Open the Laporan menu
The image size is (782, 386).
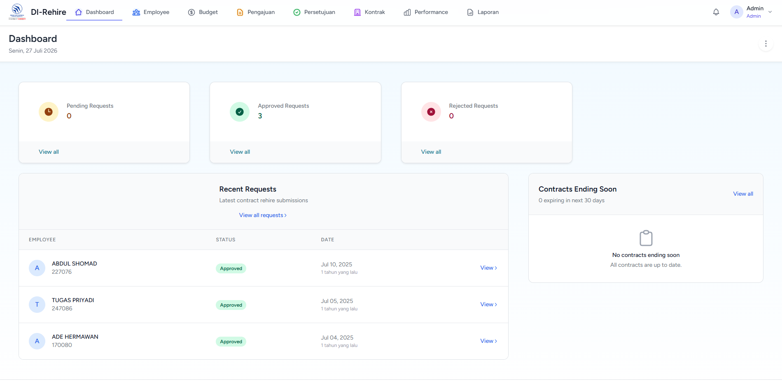(483, 12)
